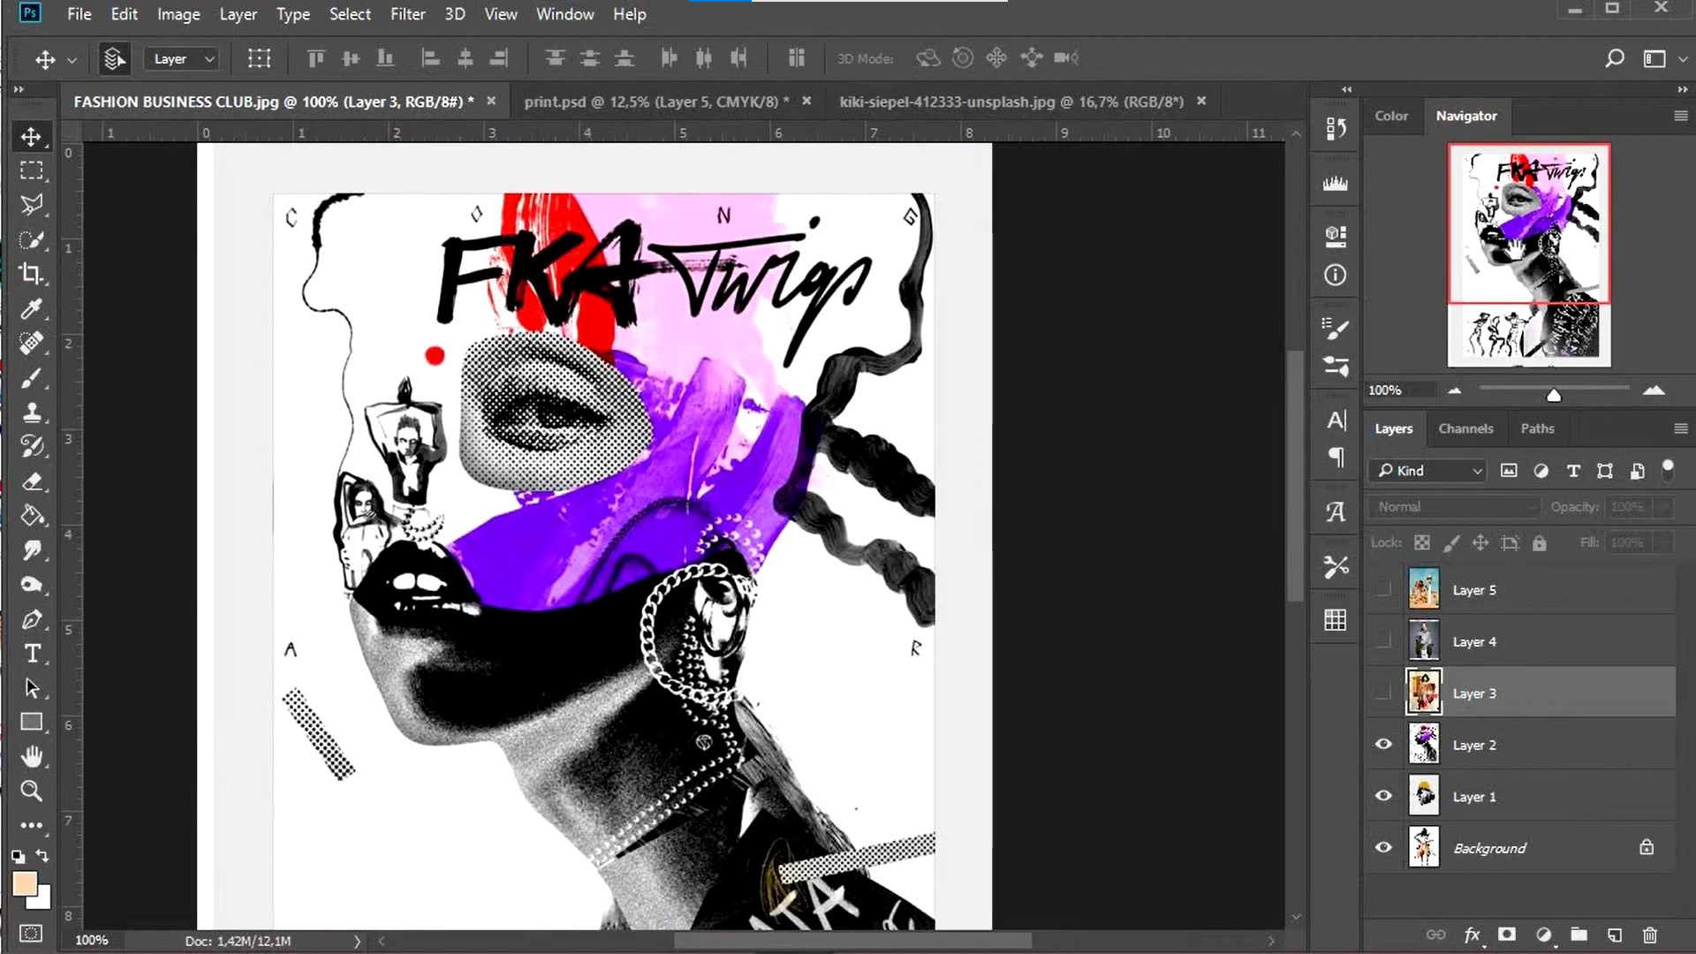The height and width of the screenshot is (954, 1696).
Task: Open the Fill value dropdown
Action: point(1664,542)
